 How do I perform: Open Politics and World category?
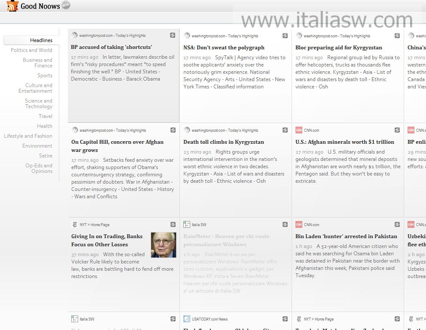pyautogui.click(x=31, y=50)
